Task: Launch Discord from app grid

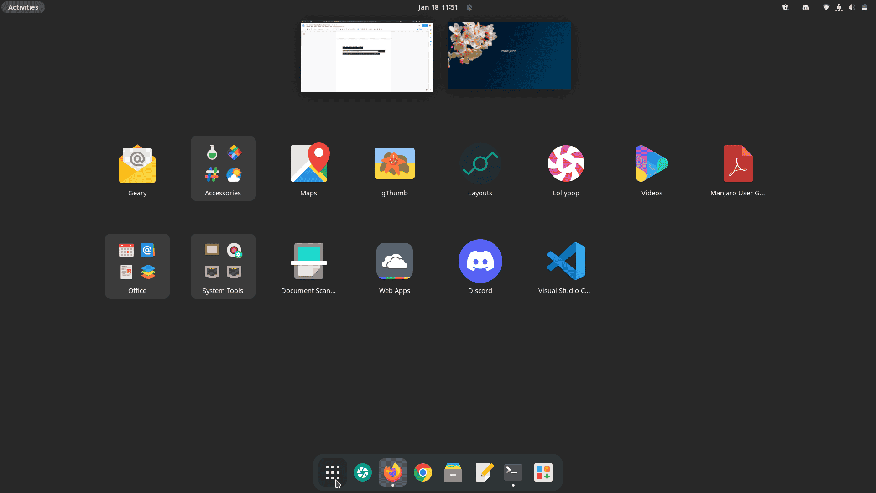Action: pos(480,266)
